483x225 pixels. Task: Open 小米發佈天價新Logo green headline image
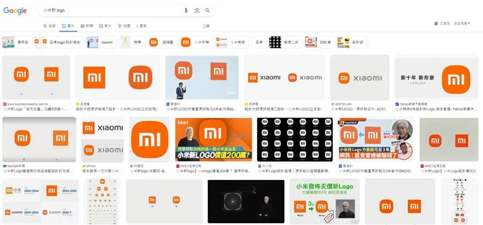[x=325, y=201]
